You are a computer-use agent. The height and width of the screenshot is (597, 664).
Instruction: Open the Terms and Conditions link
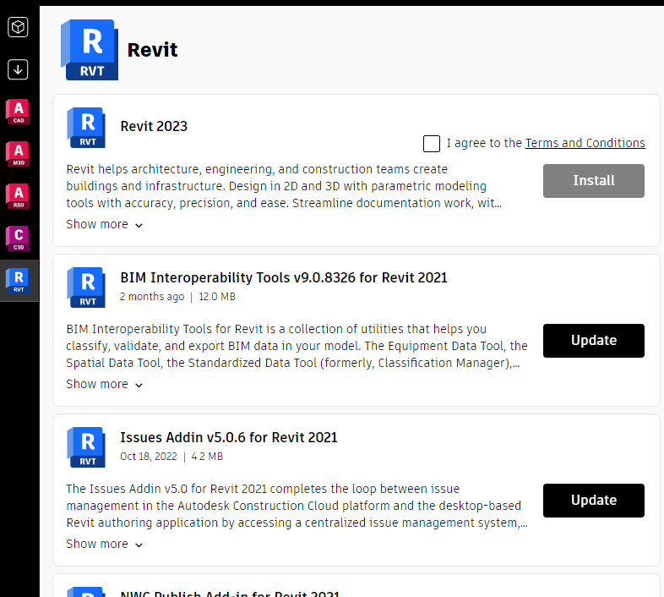[x=585, y=144]
